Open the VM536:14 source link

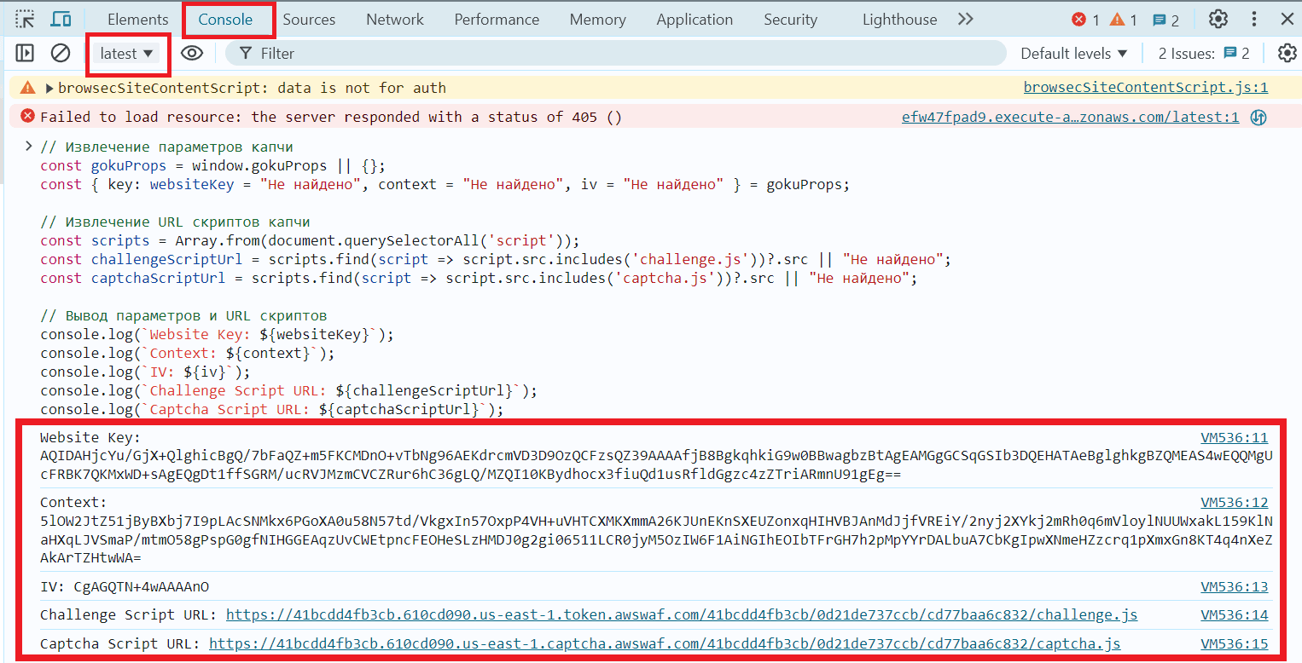(1234, 615)
